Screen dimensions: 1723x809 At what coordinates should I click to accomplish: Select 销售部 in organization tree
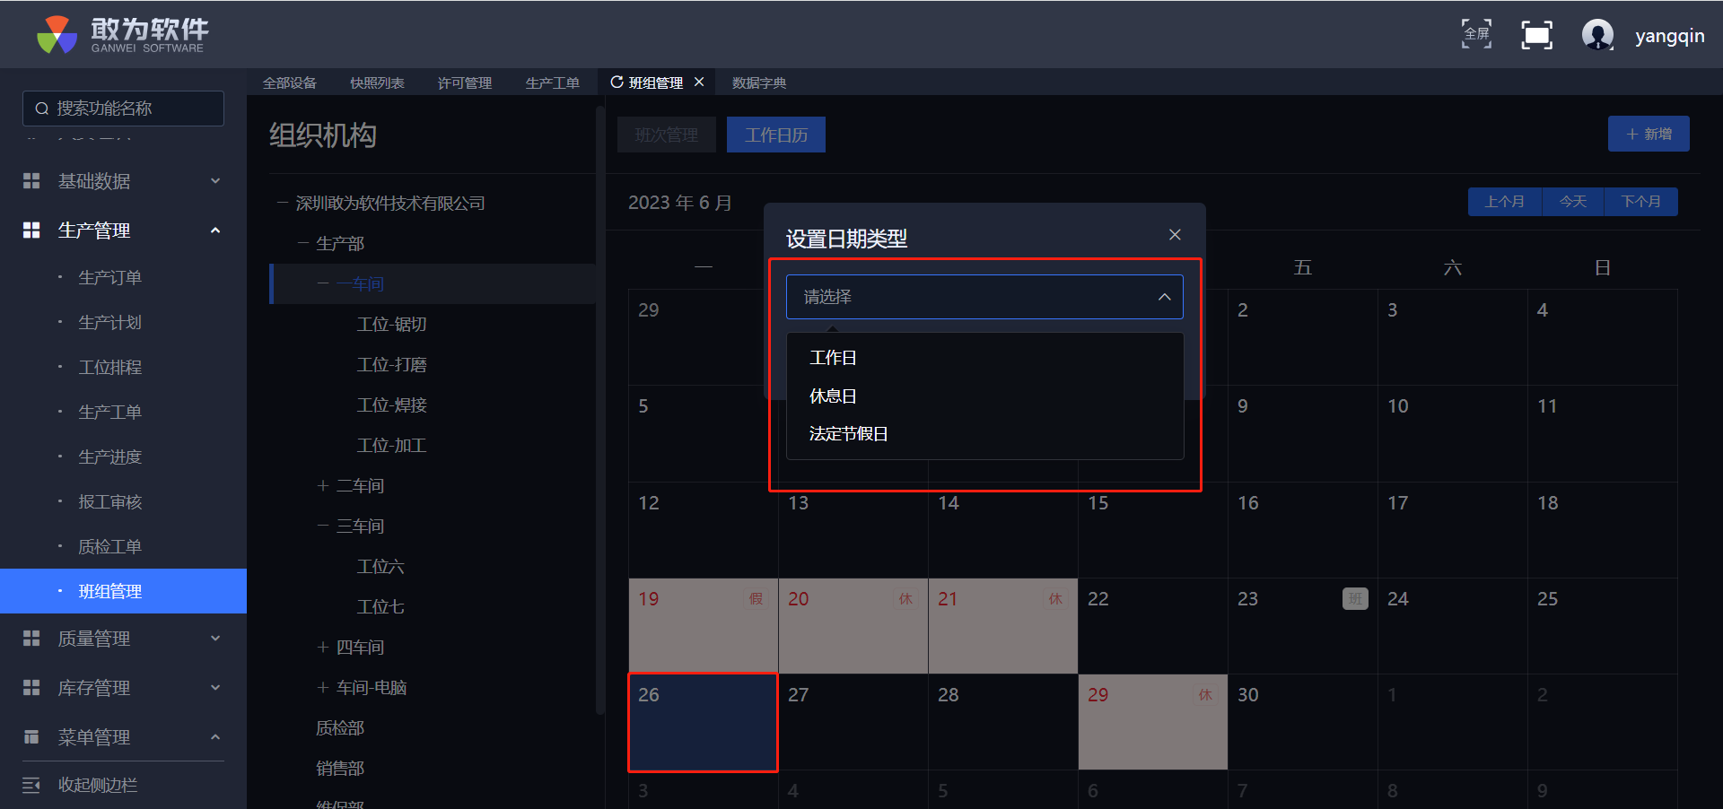[340, 769]
